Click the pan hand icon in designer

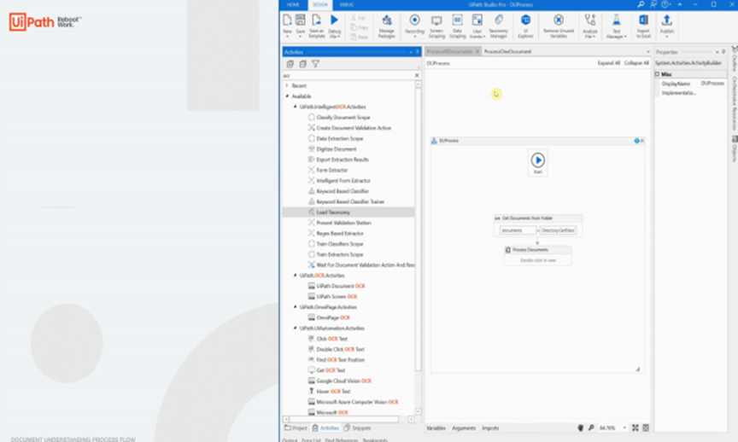point(580,427)
